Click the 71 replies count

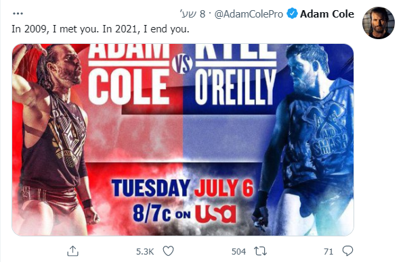coord(328,251)
